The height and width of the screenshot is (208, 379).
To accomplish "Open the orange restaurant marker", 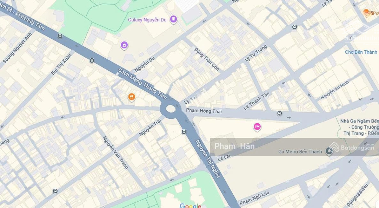I will (x=132, y=97).
